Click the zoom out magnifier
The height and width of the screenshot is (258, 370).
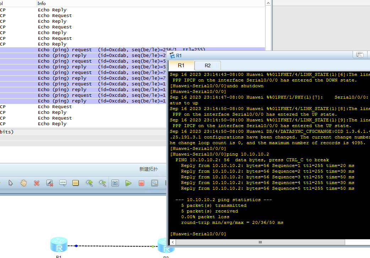tap(102, 183)
